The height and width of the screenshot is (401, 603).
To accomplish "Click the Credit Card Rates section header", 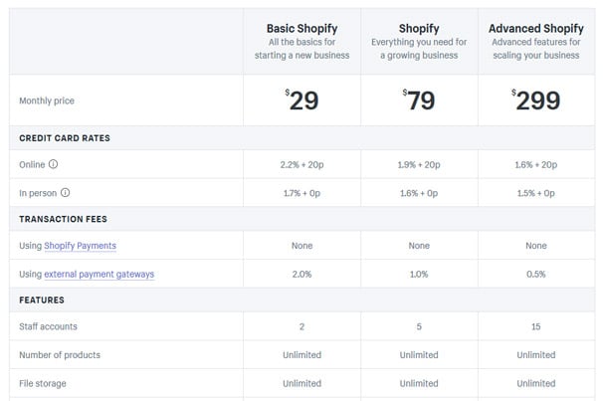I will click(65, 138).
